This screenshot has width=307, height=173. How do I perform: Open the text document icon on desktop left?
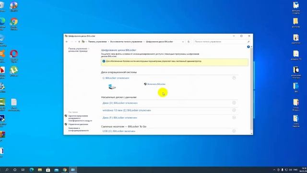tap(14, 105)
